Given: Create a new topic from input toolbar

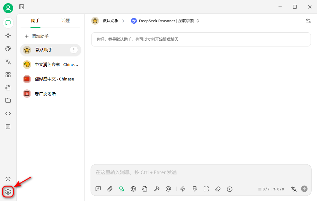Looking at the screenshot, I should [98, 189].
